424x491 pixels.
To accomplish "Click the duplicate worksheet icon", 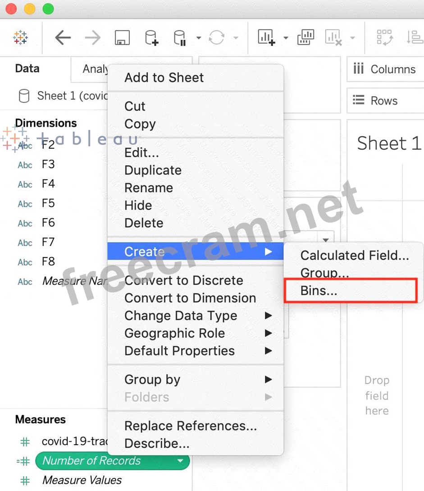I will coord(305,38).
